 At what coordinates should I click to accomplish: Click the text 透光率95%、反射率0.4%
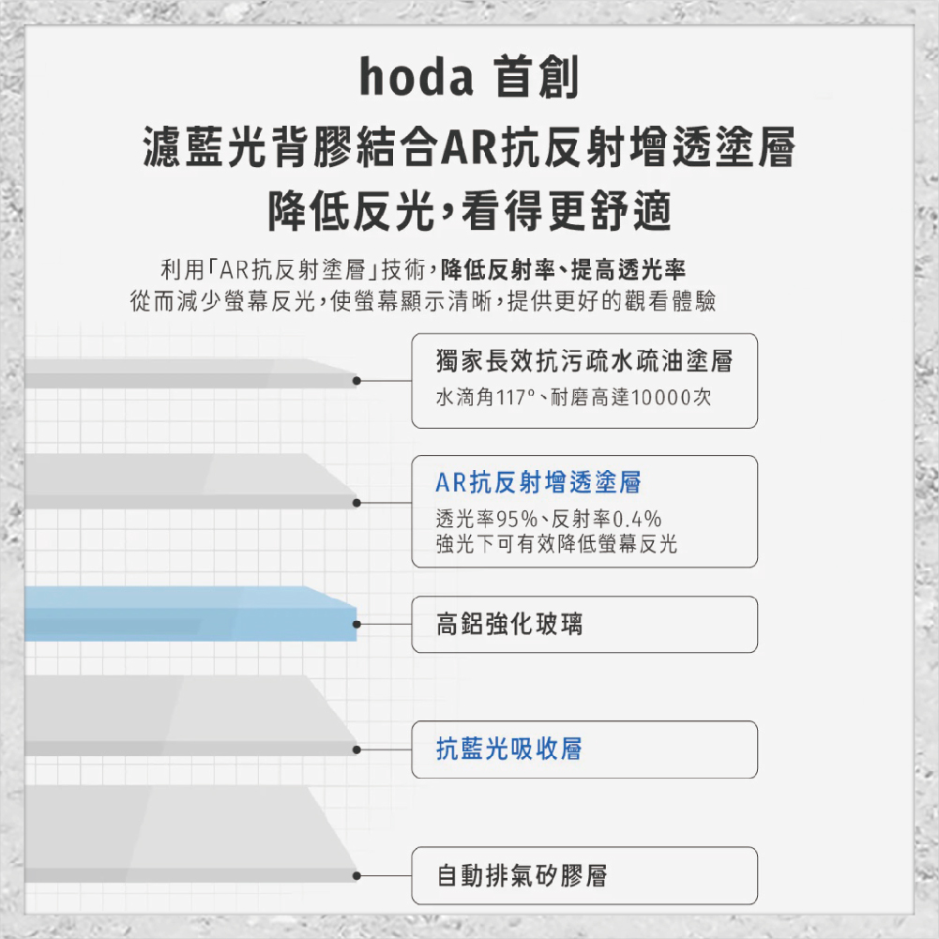click(549, 520)
